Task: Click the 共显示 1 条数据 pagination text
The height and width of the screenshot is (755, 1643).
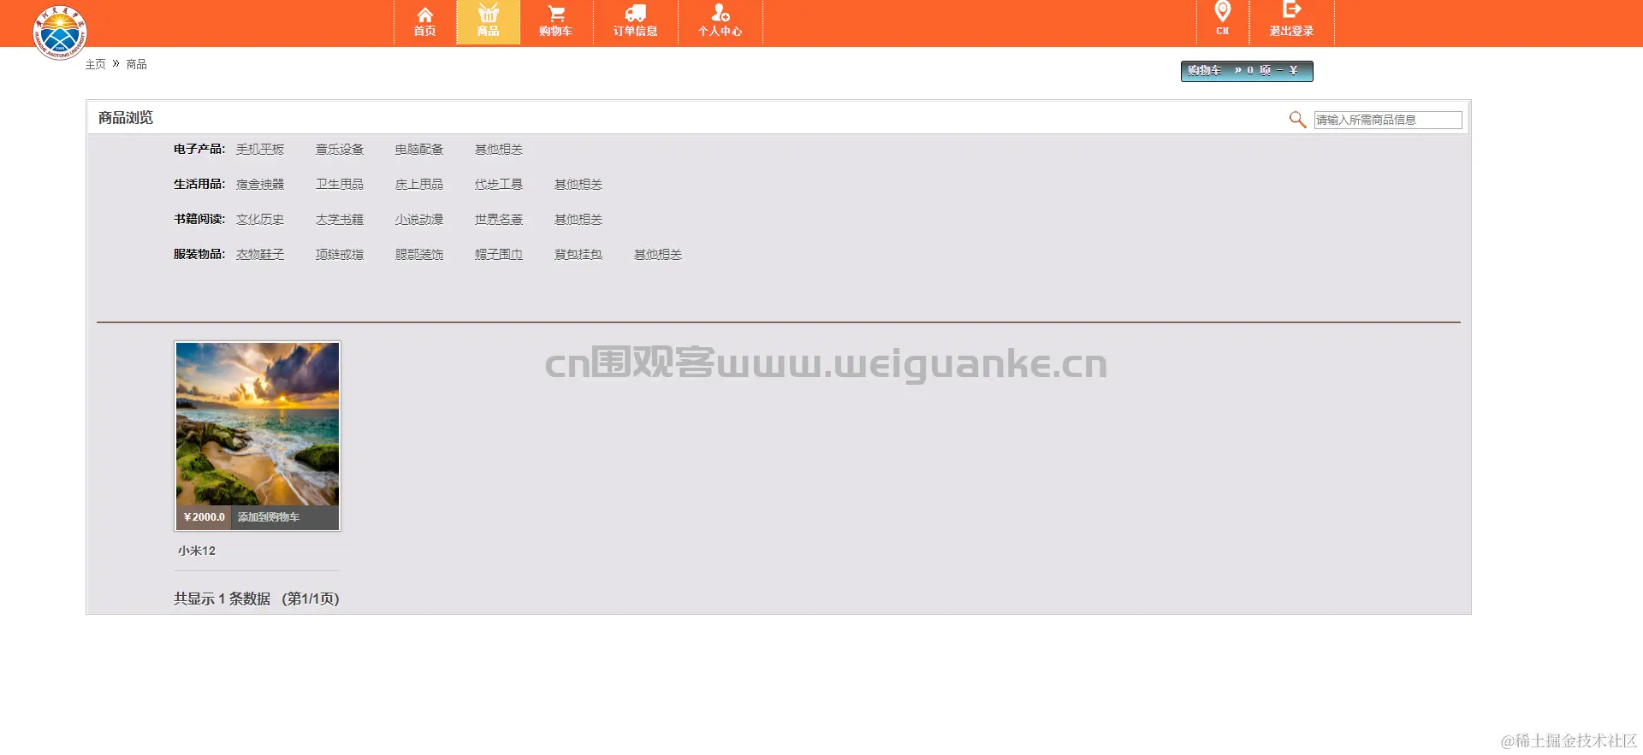Action: click(x=257, y=599)
